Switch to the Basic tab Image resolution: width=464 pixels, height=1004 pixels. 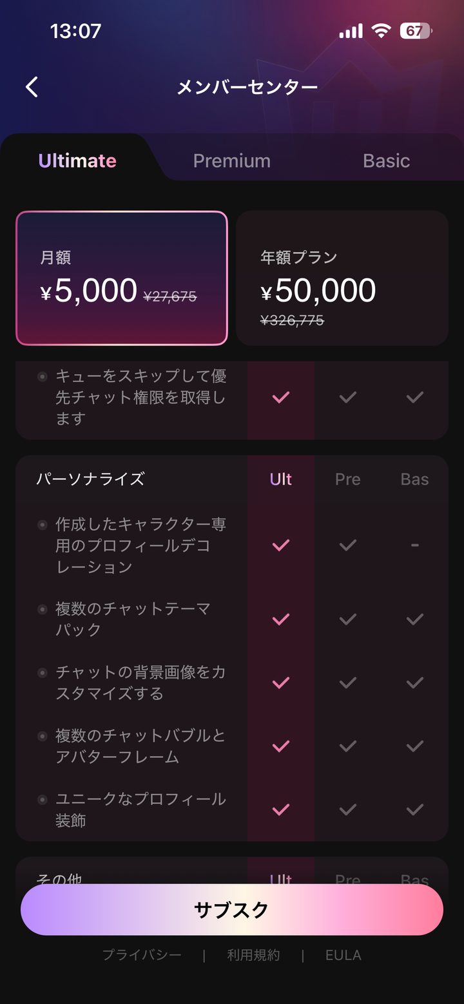(386, 160)
